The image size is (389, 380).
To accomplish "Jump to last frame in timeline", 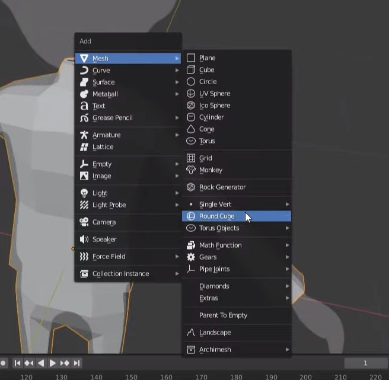I will pos(76,363).
